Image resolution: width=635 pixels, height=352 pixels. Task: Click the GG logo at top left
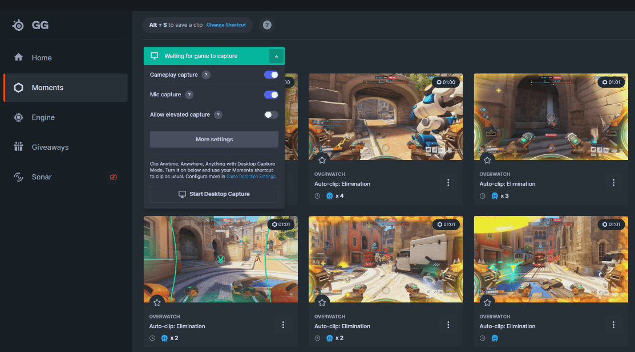coord(26,25)
